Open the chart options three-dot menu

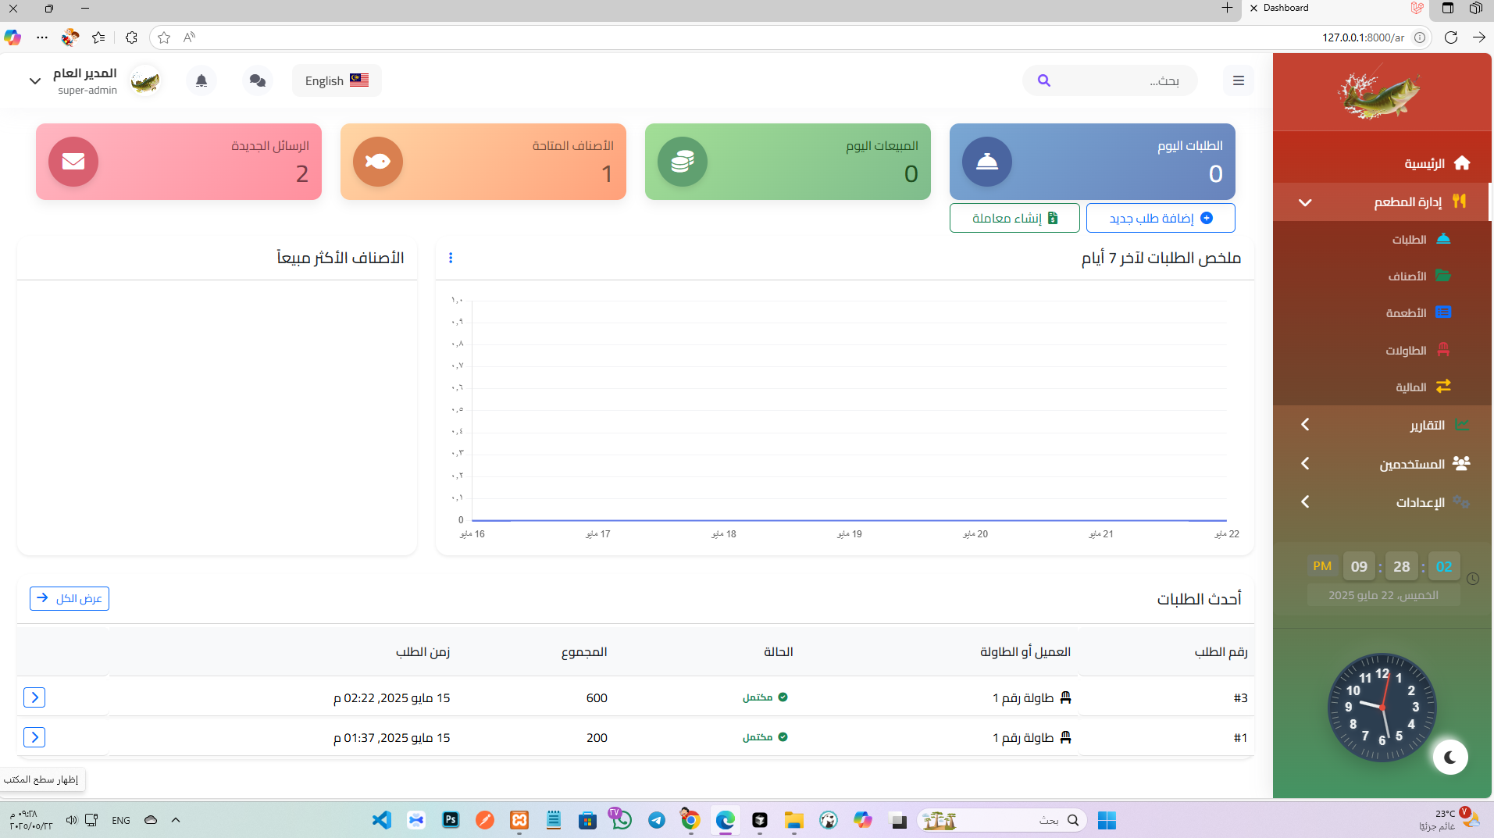pyautogui.click(x=451, y=257)
